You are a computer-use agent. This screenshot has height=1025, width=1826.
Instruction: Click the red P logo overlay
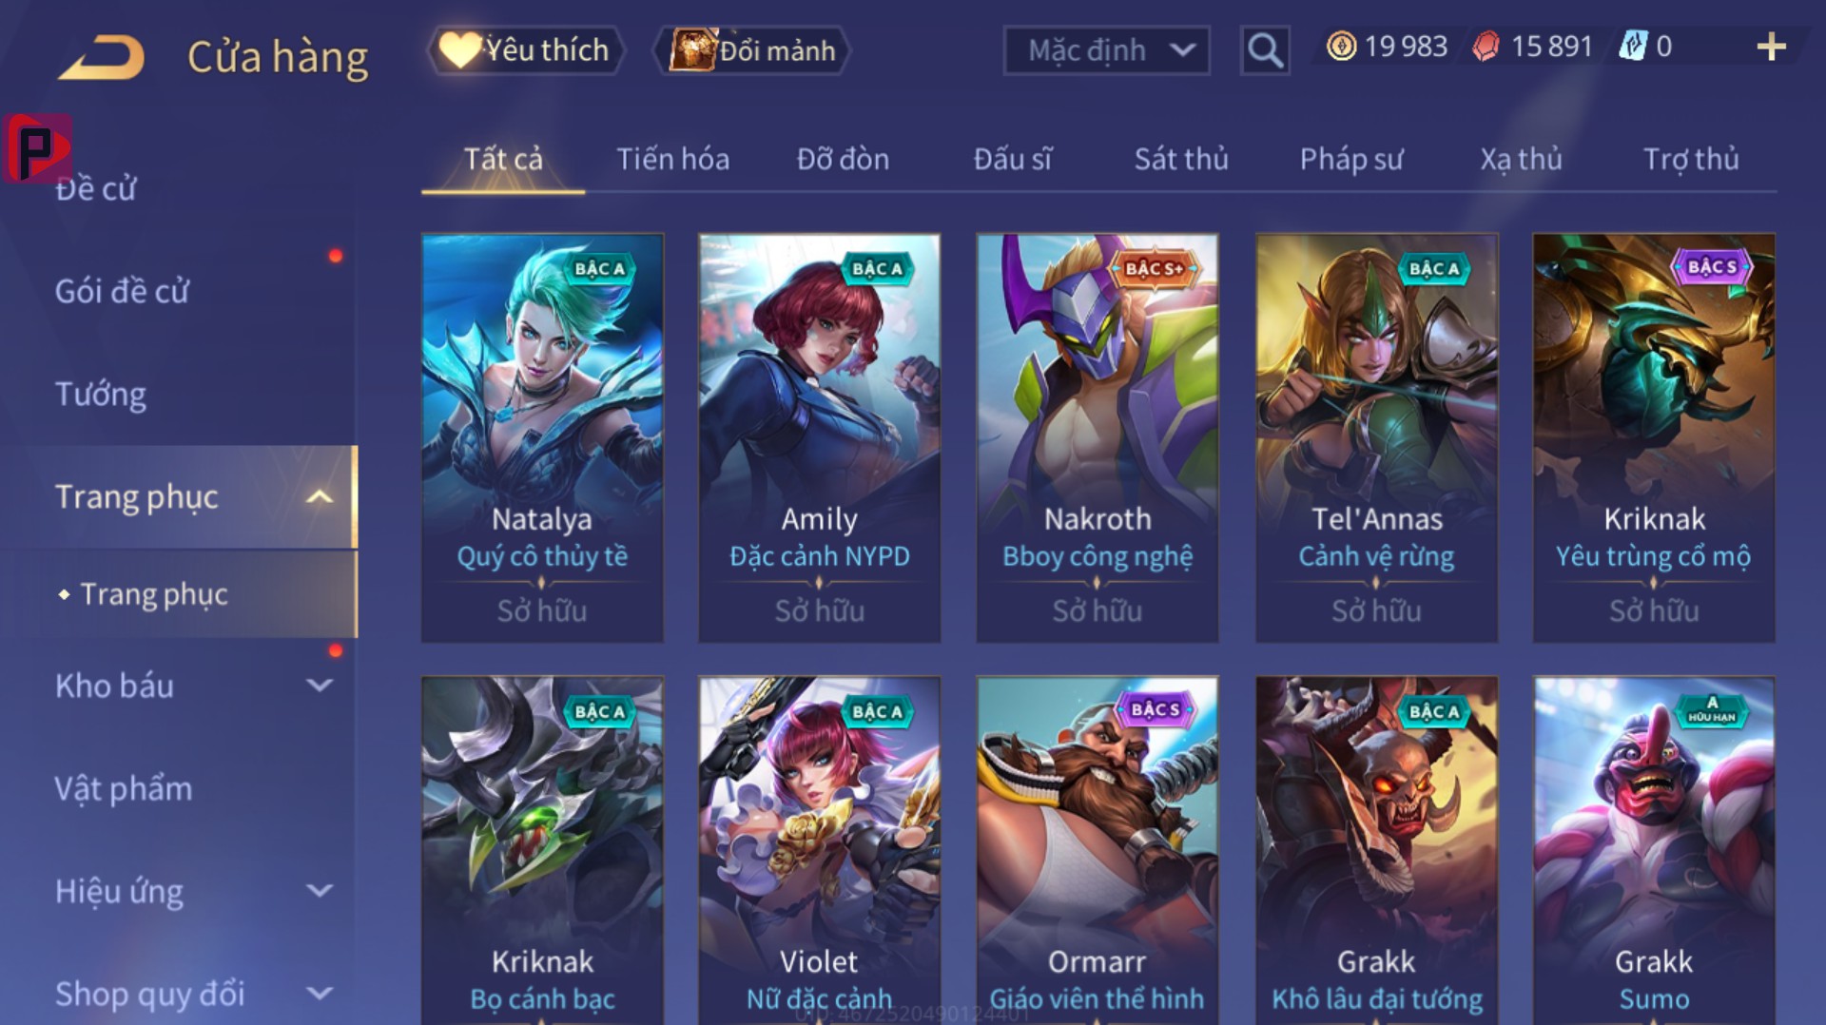[37, 148]
